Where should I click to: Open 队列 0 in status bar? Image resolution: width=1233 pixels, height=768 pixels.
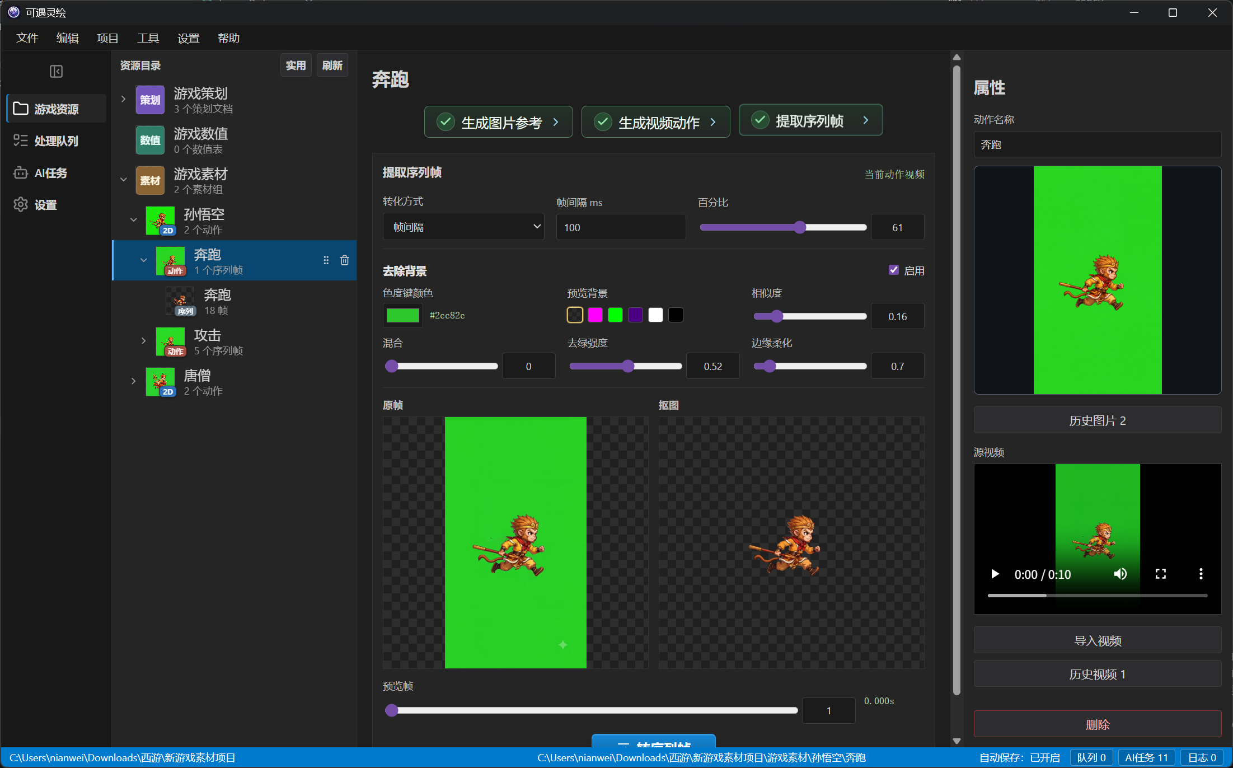(x=1091, y=757)
